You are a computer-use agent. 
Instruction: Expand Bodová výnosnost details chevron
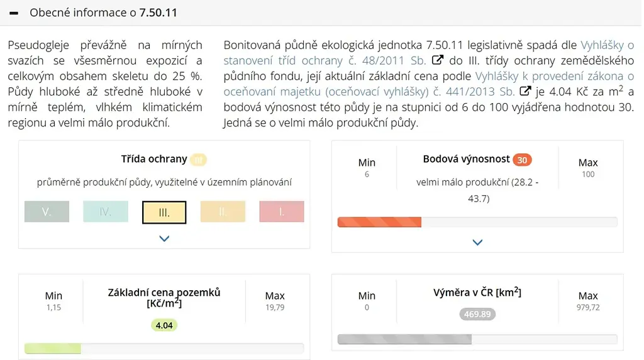(477, 243)
